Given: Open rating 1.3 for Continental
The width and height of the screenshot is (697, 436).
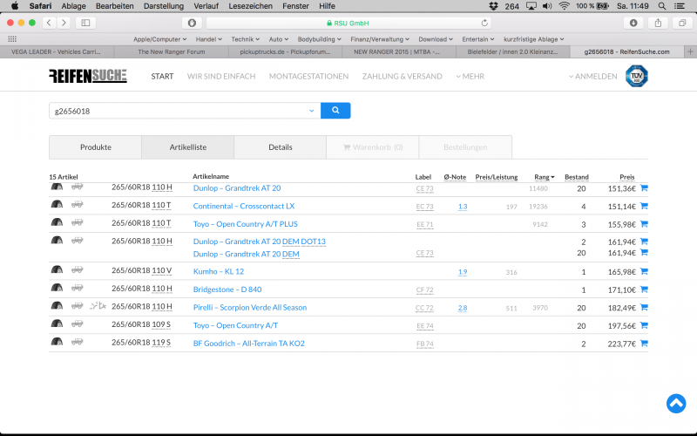Looking at the screenshot, I should [463, 207].
